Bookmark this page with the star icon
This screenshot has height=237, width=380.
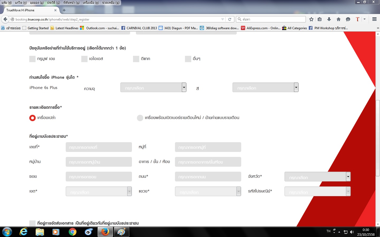[x=311, y=19]
